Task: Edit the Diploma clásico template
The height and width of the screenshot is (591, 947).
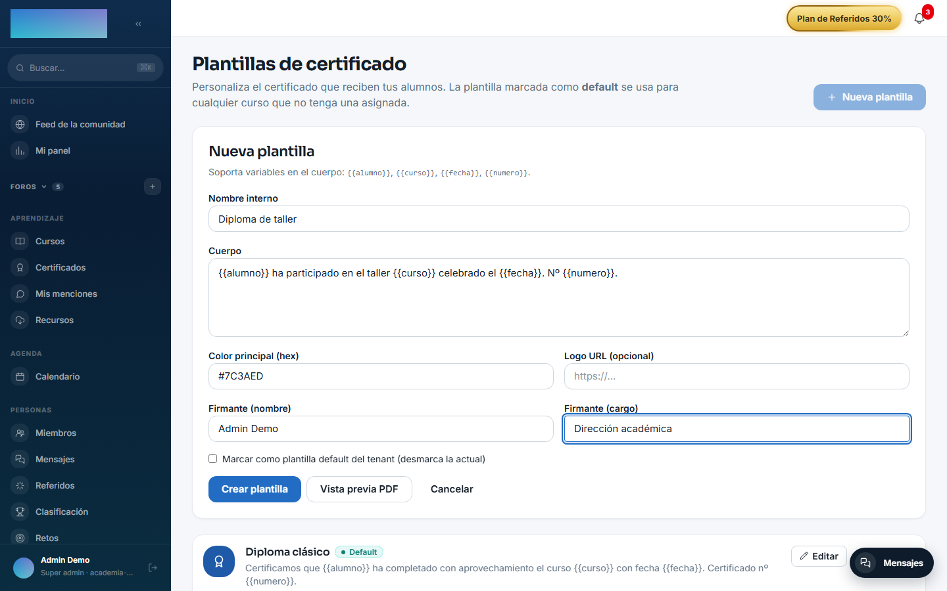Action: (x=819, y=556)
